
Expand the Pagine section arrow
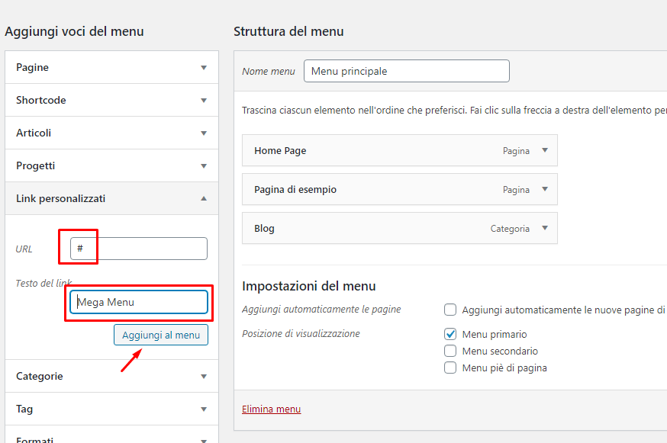point(204,68)
